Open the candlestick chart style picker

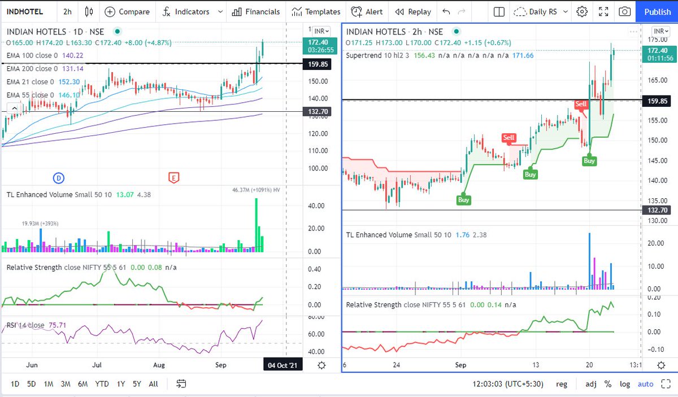click(89, 11)
